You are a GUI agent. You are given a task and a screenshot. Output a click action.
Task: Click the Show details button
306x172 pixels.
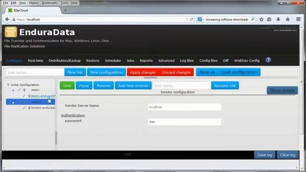tap(282, 90)
